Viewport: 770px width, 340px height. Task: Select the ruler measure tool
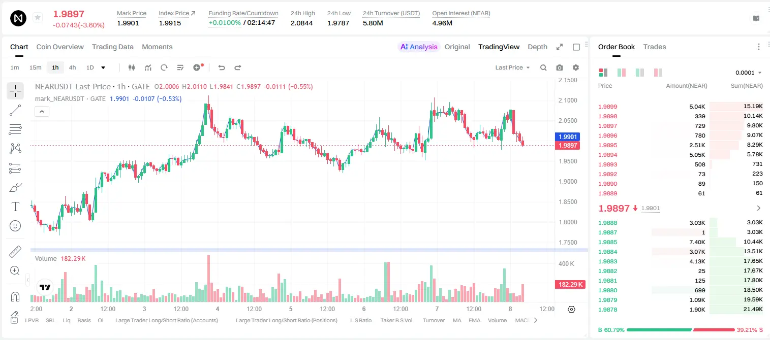(x=15, y=252)
